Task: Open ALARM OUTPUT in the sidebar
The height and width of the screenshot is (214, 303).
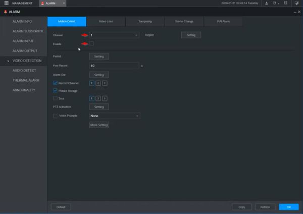Action: point(23,51)
